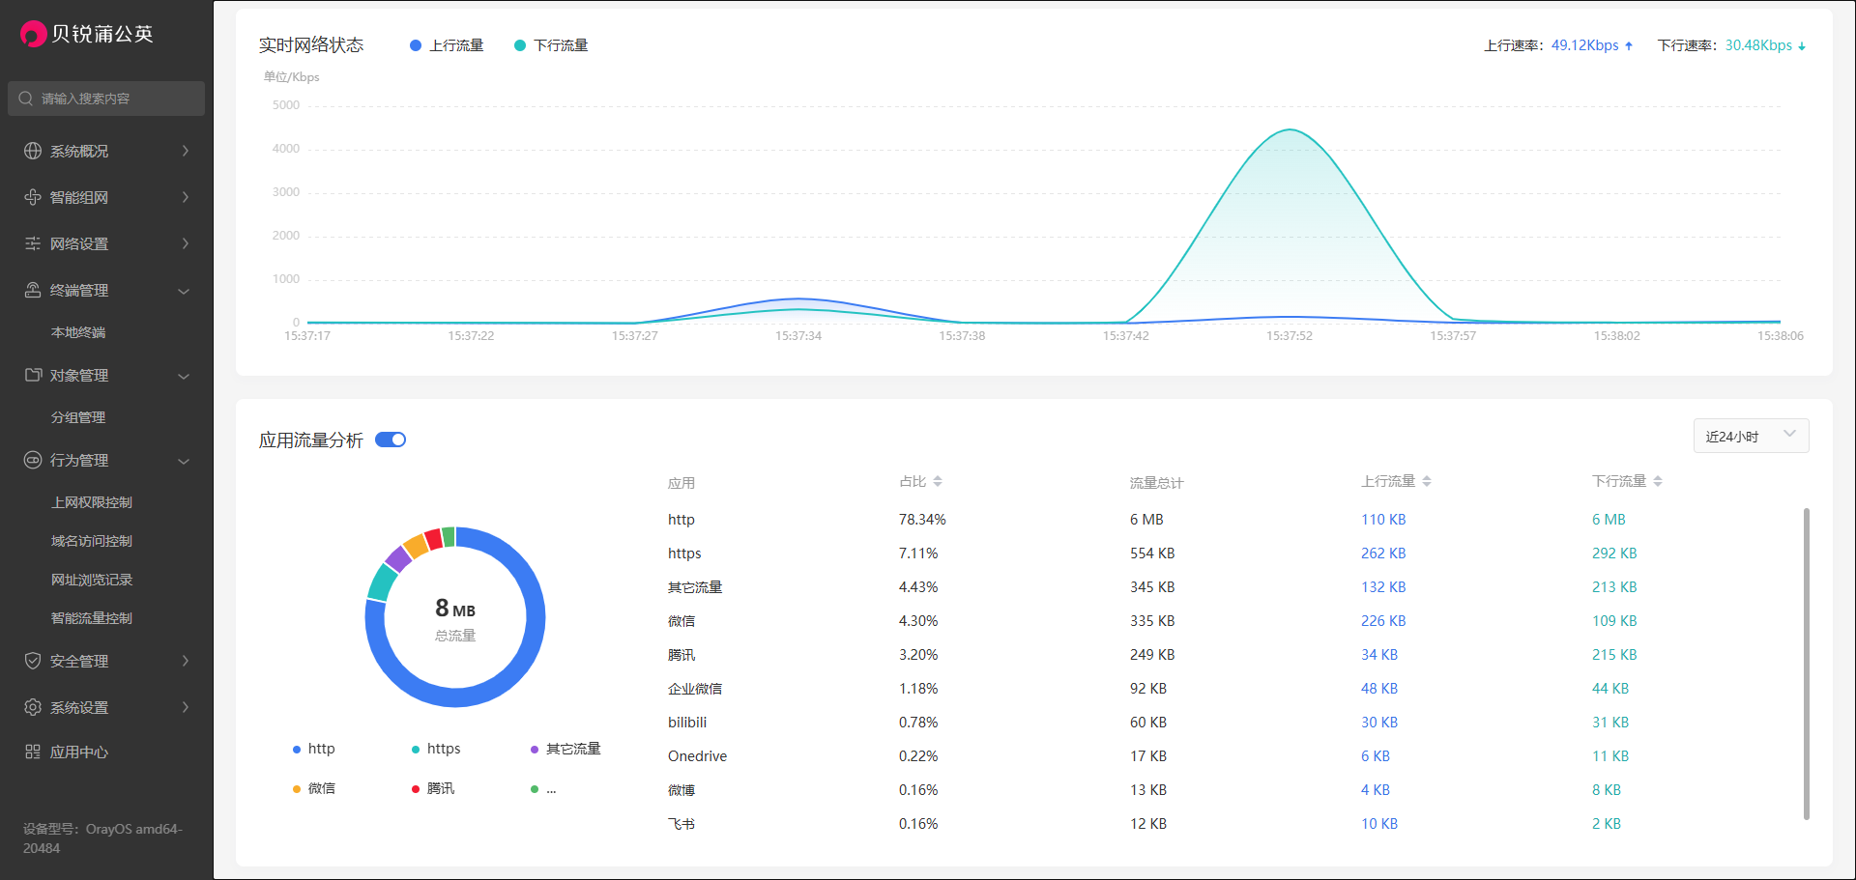Viewport: 1856px width, 880px height.
Task: Sort by 下行流量 column sort icon
Action: coord(1658,481)
